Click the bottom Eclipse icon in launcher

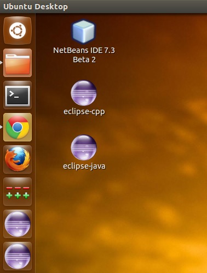pyautogui.click(x=18, y=256)
